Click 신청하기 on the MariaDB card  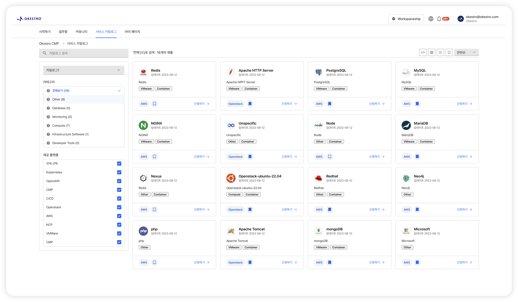click(465, 157)
